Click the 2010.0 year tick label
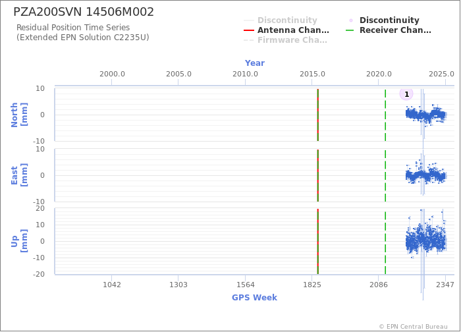Image resolution: width=461 pixels, height=332 pixels. (245, 74)
